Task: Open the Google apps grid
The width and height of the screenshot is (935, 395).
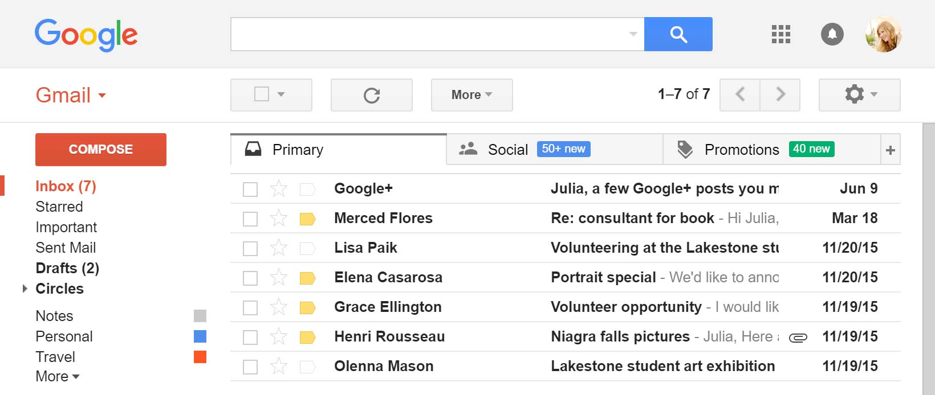Action: click(780, 34)
